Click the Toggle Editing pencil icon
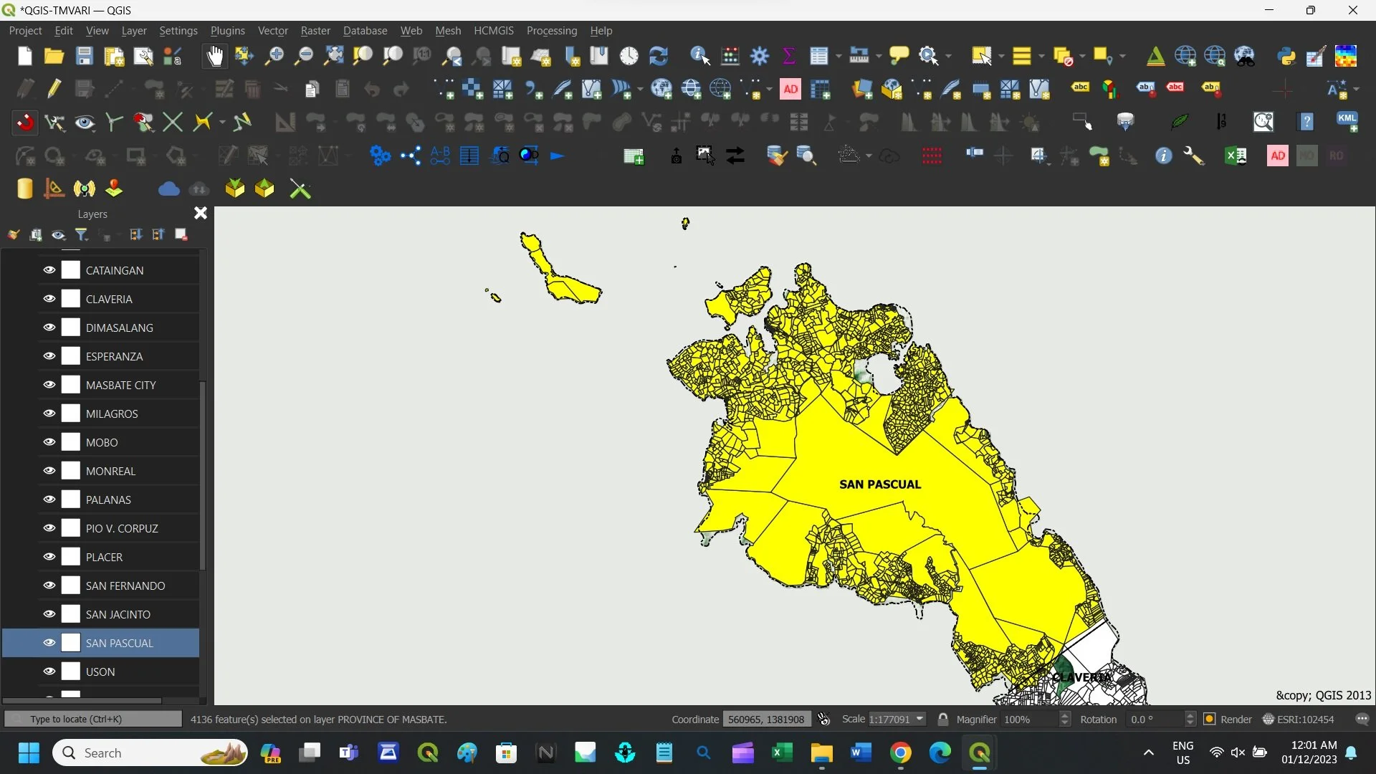Image resolution: width=1376 pixels, height=774 pixels. pyautogui.click(x=54, y=89)
